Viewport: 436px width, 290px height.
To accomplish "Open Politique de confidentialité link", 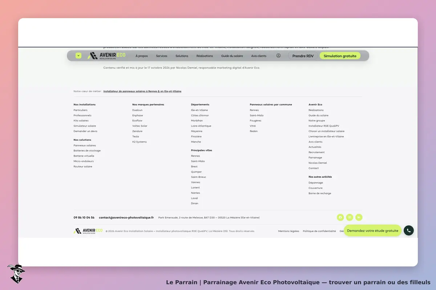I will tap(319, 231).
